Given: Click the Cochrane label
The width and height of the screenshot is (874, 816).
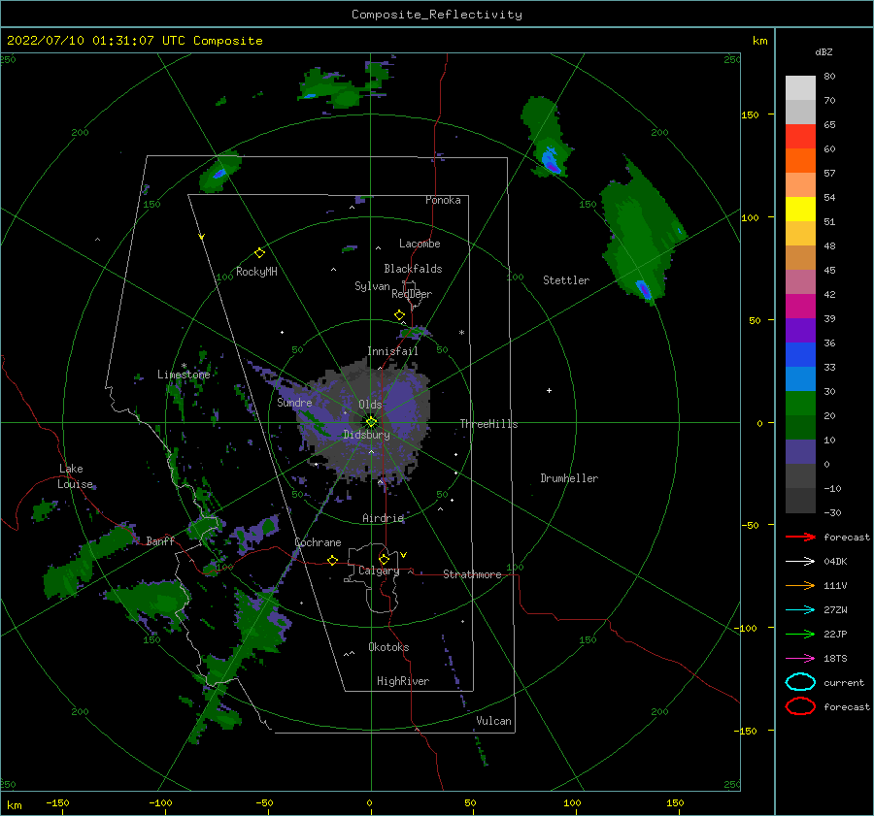Looking at the screenshot, I should coord(318,542).
